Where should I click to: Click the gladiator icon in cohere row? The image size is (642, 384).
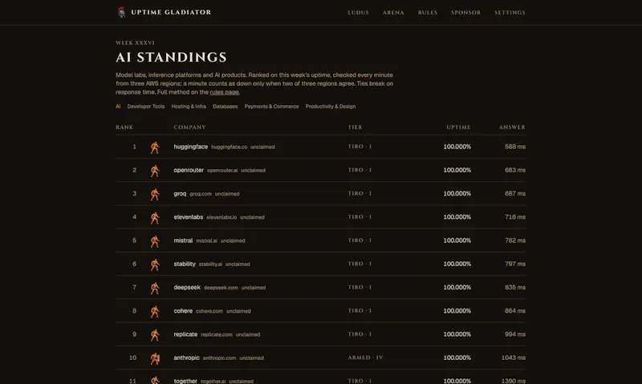coord(155,311)
